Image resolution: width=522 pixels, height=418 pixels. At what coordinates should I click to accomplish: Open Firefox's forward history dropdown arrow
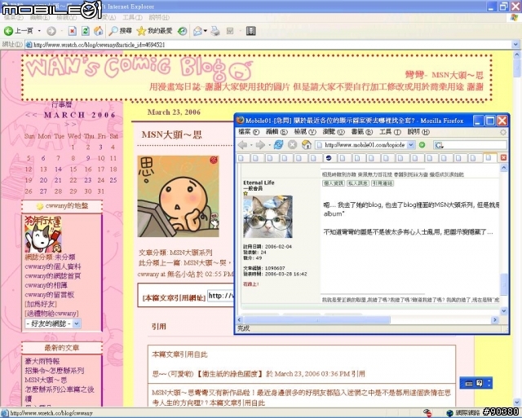268,145
